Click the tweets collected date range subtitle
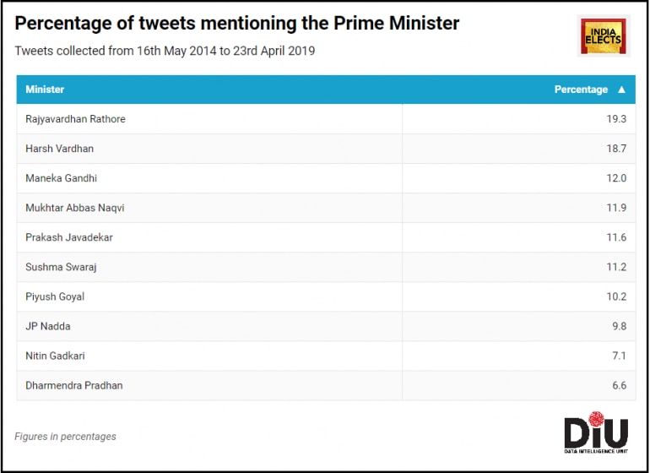 pos(165,51)
